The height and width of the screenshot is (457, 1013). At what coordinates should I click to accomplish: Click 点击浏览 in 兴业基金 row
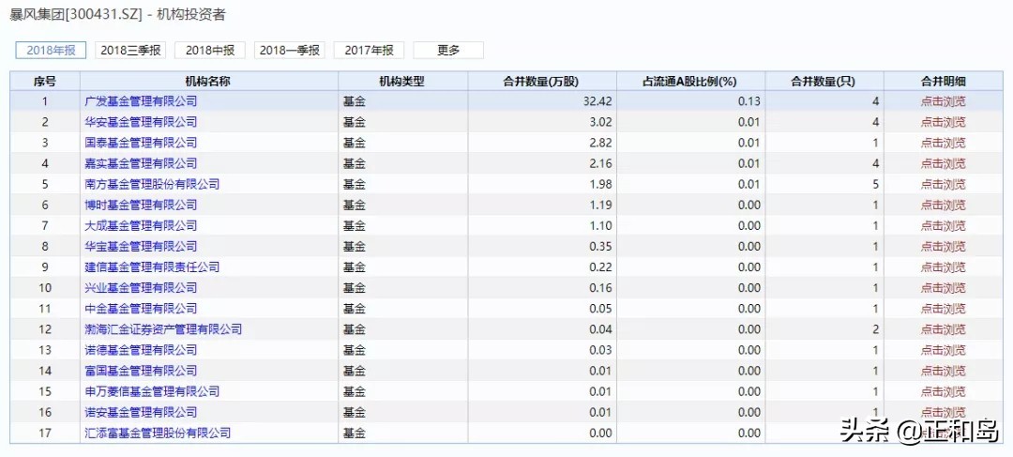(944, 288)
